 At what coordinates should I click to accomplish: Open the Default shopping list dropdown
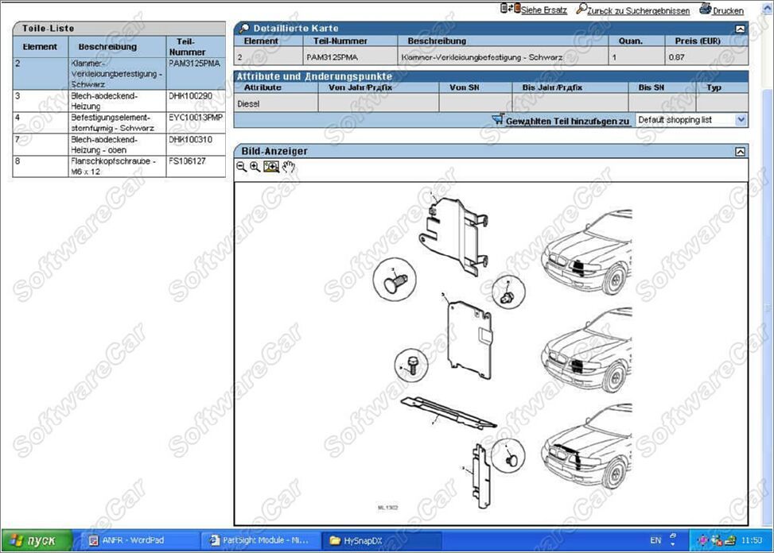coord(741,120)
